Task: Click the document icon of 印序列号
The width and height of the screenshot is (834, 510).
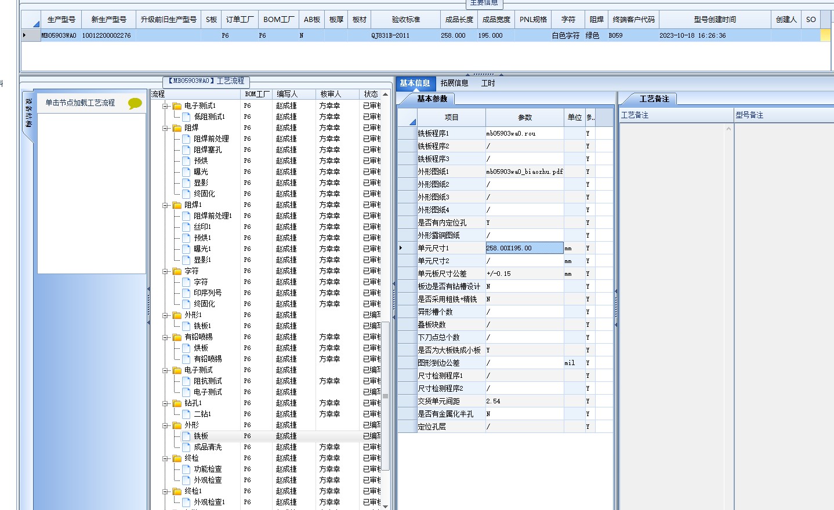Action: [x=187, y=293]
